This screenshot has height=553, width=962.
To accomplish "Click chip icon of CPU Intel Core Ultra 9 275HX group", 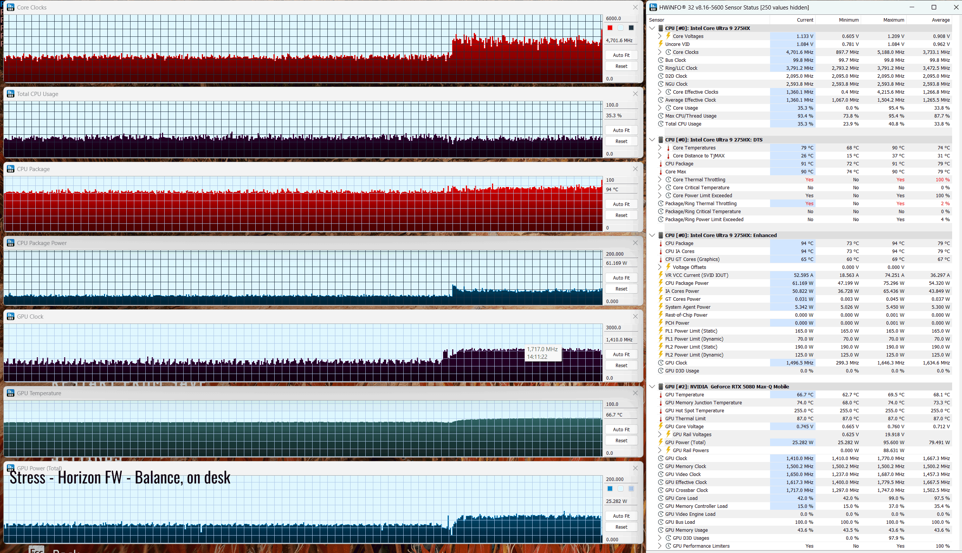I will (661, 28).
